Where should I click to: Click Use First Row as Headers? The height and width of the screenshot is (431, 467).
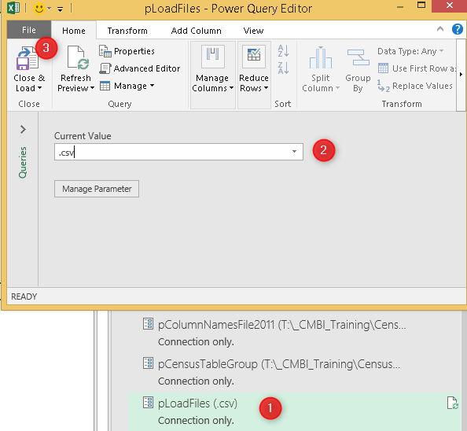coord(417,68)
